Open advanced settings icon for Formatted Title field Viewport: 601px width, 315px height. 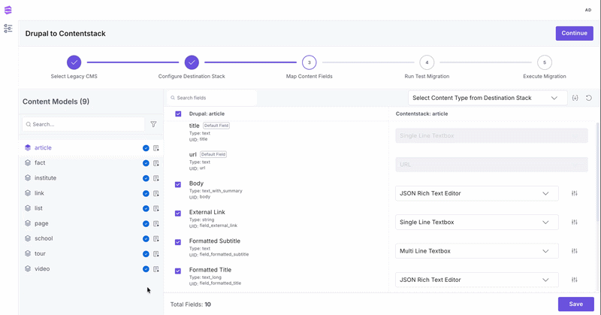(x=574, y=280)
